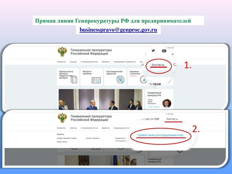Viewport: 232px width, 174px height.
Task: Click magnifier search icon beside Контакты
Action: coord(175,65)
